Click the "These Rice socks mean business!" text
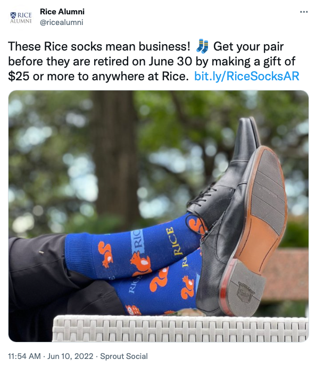 [99, 46]
